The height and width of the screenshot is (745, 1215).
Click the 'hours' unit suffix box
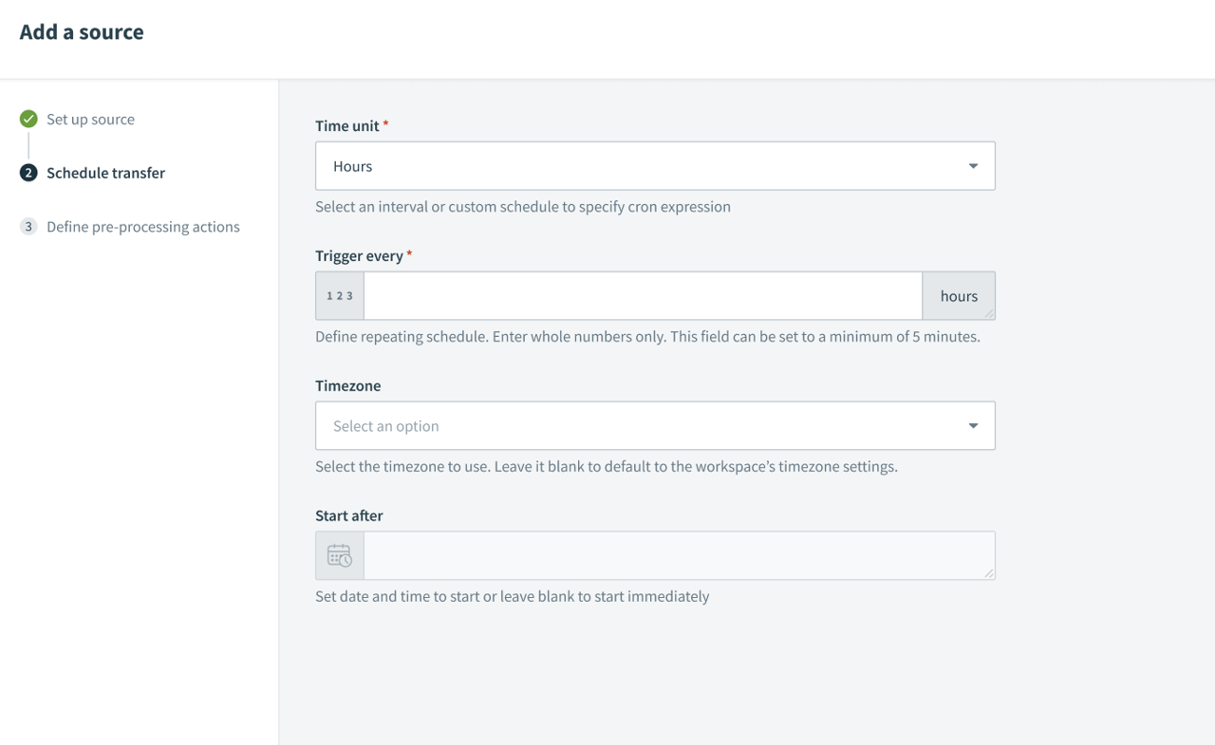pyautogui.click(x=958, y=295)
